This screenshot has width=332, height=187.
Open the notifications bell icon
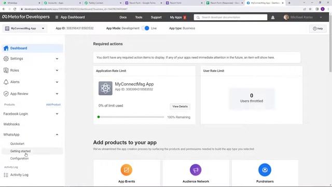tap(273, 17)
